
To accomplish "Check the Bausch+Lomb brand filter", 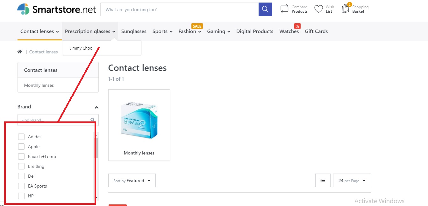I will pyautogui.click(x=21, y=156).
